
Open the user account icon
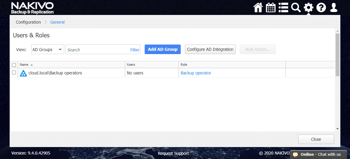pos(334,8)
